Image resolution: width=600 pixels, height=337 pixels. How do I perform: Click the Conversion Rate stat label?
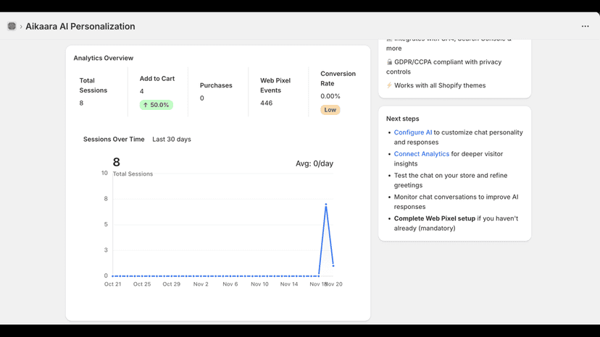338,79
